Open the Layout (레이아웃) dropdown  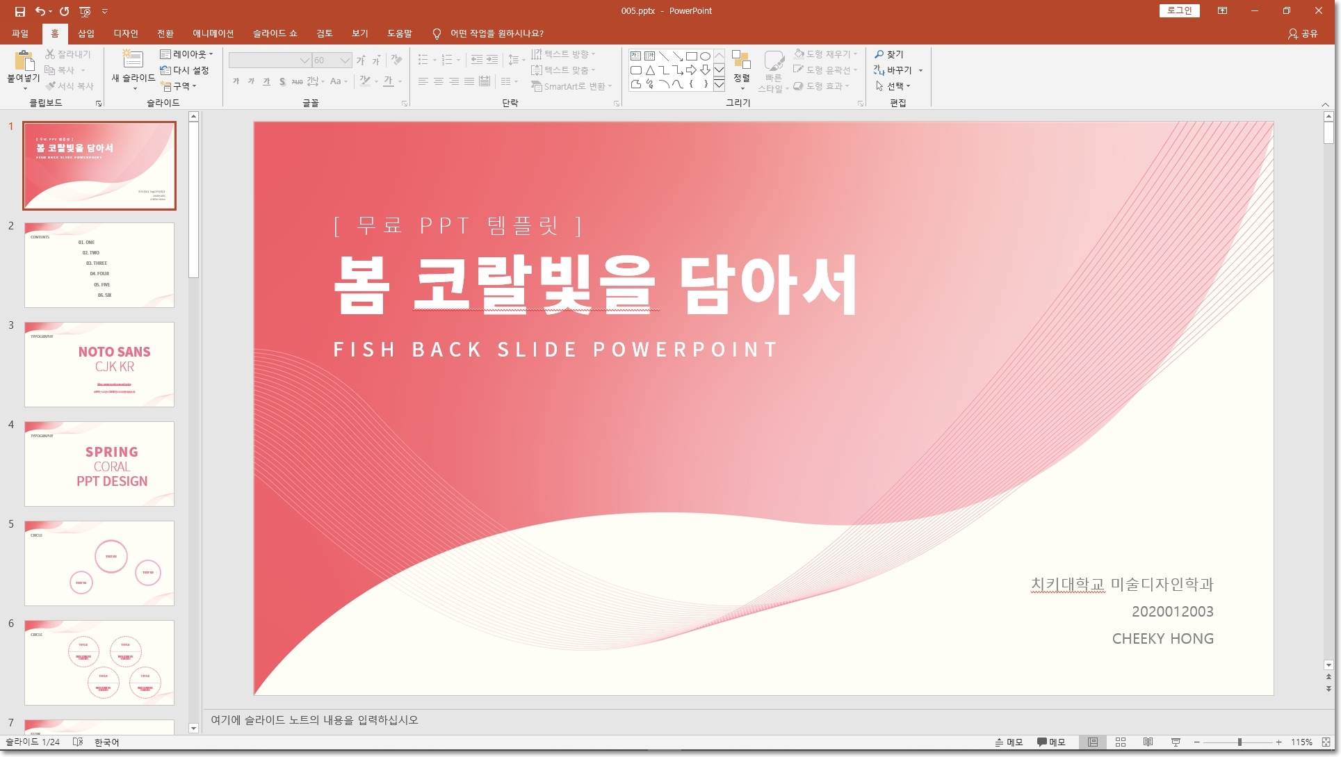(x=186, y=54)
